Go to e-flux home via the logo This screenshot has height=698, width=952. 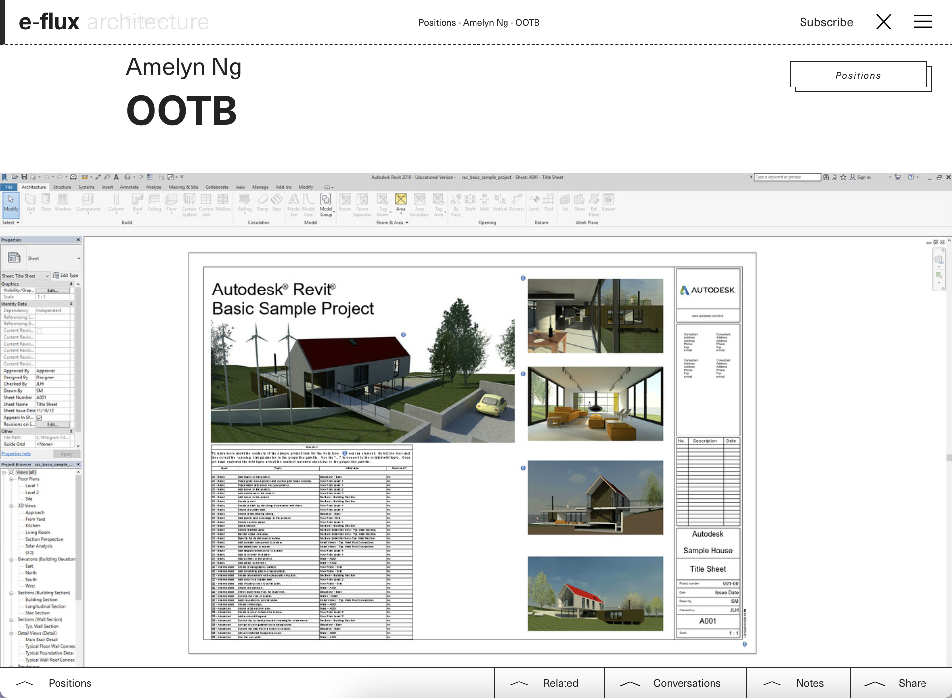click(49, 22)
